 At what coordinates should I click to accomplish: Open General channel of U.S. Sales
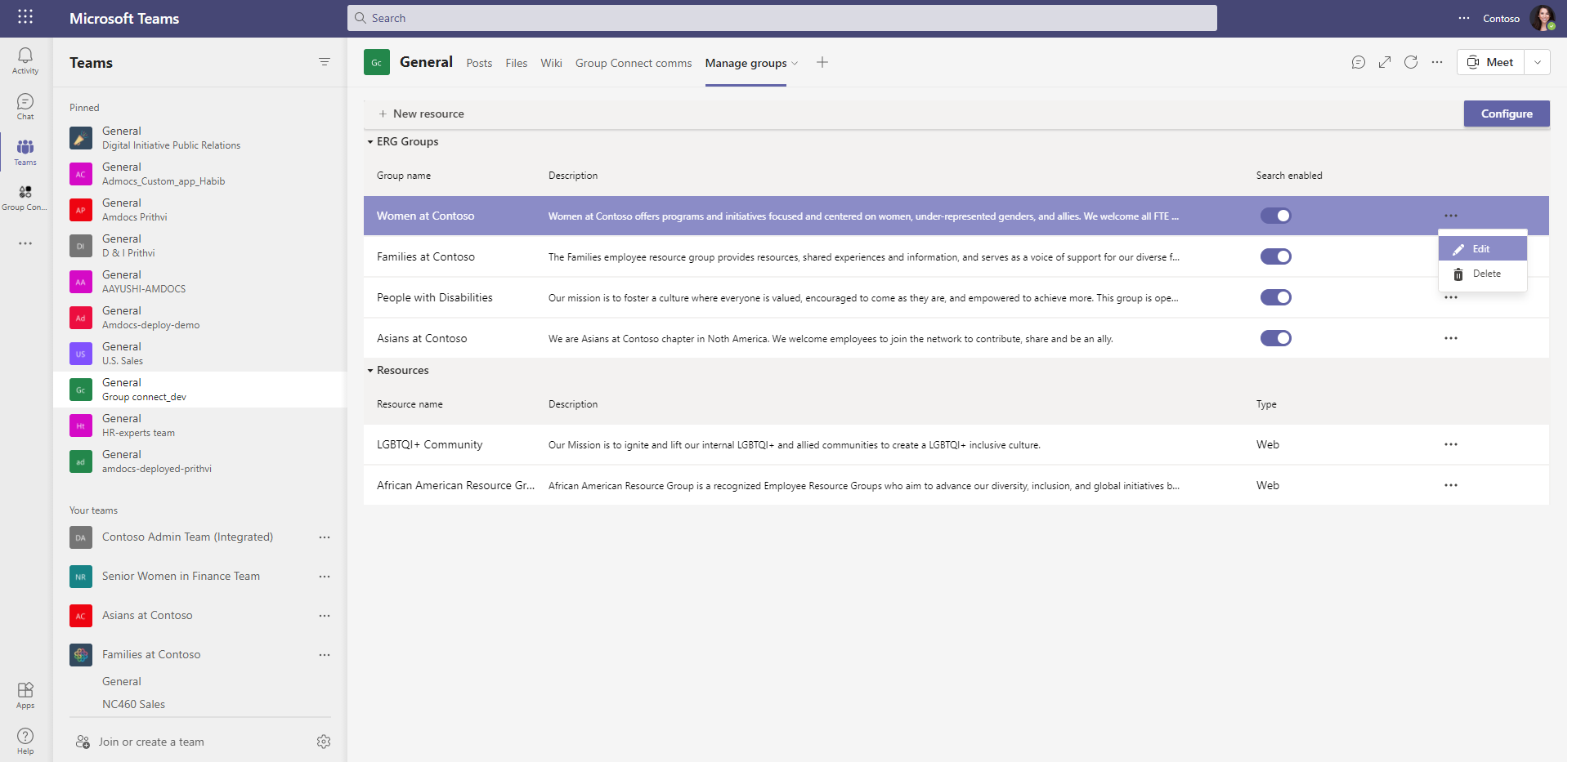click(x=200, y=354)
